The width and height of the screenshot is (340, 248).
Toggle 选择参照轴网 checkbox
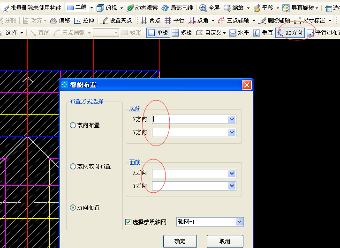coord(128,222)
